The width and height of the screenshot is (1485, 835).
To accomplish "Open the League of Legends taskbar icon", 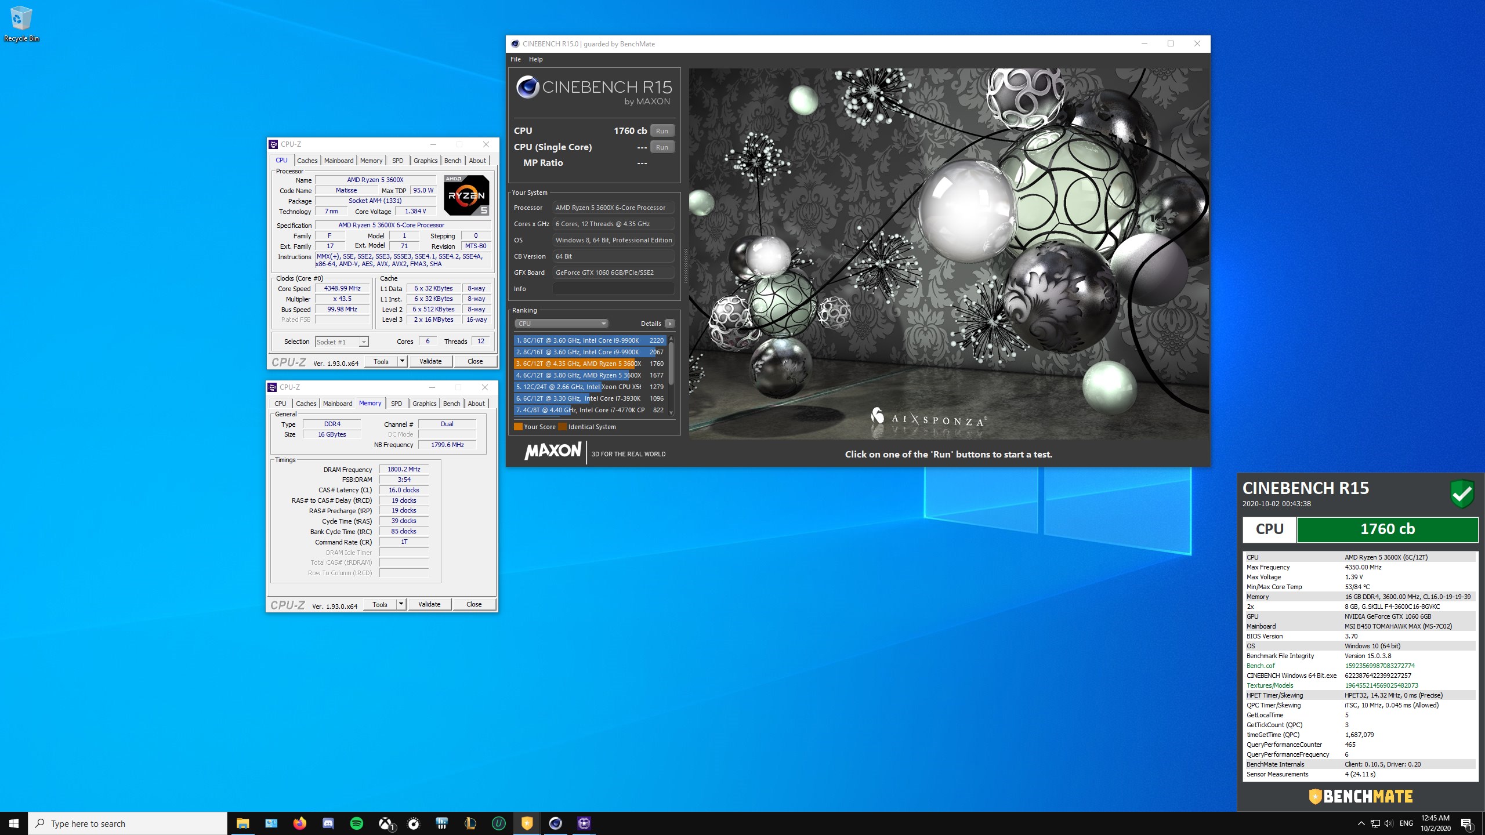I will point(470,823).
